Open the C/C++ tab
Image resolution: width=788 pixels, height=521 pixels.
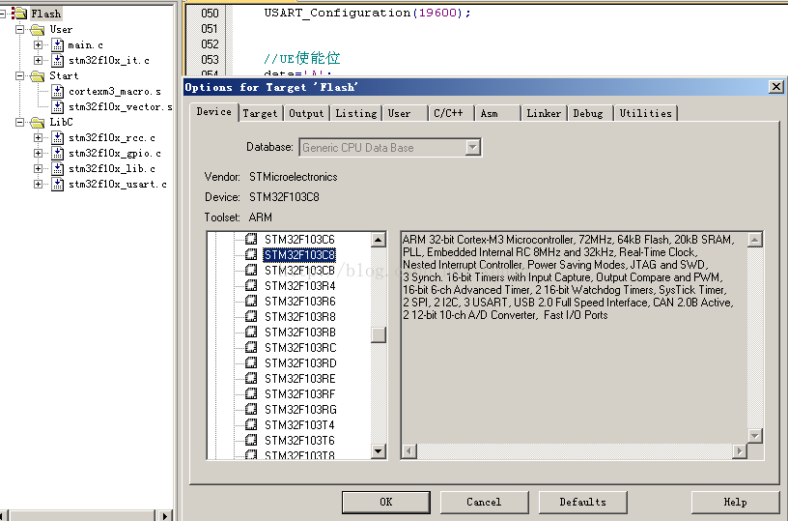(449, 113)
